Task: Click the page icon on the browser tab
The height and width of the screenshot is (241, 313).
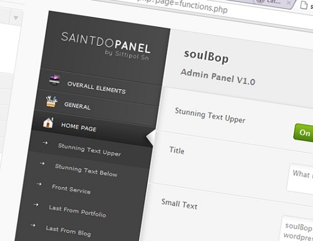Action: click(304, 4)
